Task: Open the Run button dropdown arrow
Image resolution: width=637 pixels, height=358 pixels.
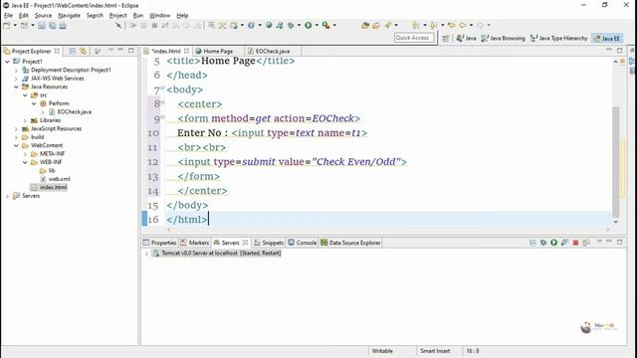Action: click(x=317, y=25)
